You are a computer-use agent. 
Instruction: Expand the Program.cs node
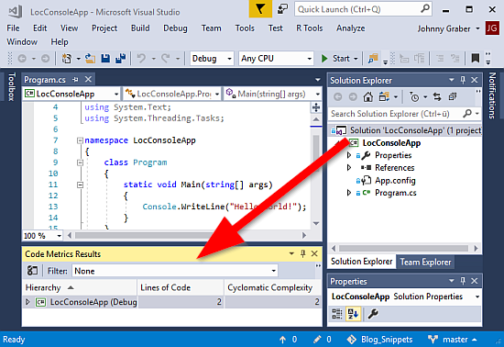point(349,193)
